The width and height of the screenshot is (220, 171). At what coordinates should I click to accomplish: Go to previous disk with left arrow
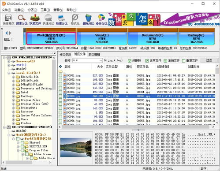tap(6, 33)
